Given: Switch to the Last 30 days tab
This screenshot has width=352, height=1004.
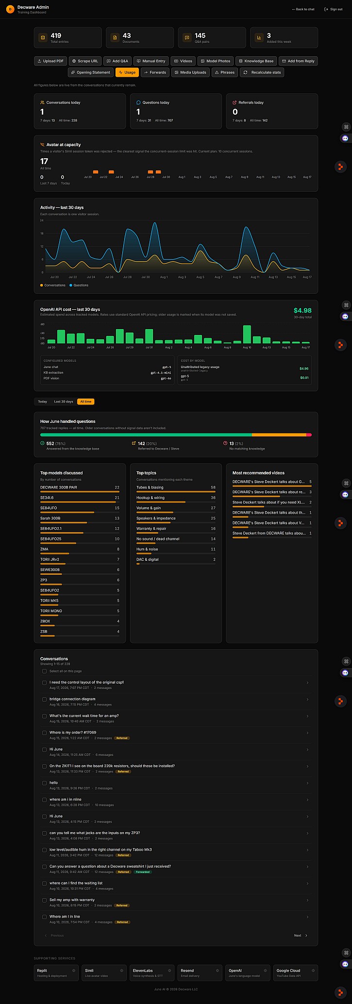Looking at the screenshot, I should tap(64, 402).
